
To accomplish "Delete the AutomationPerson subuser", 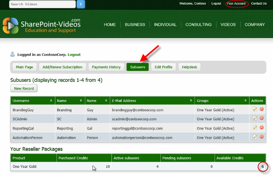I will click(x=262, y=137).
